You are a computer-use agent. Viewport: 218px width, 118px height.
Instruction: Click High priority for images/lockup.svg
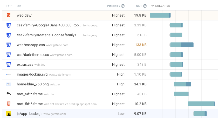[x=121, y=75]
